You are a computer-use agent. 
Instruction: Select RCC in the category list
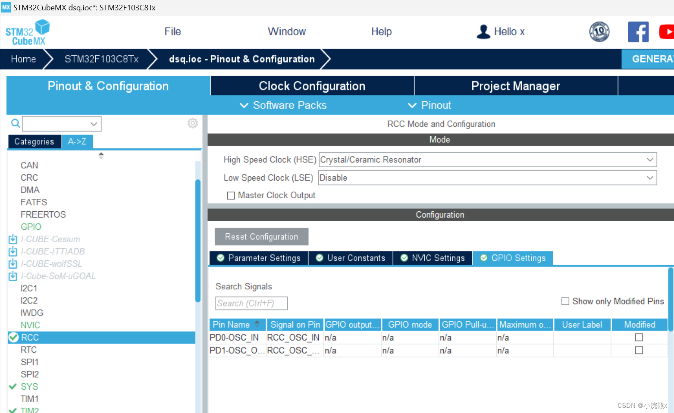[101, 337]
